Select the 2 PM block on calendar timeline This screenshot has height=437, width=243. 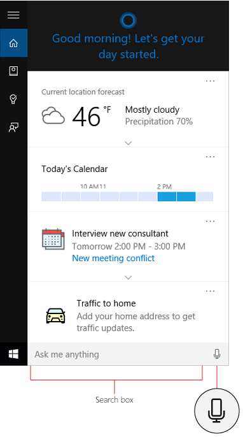click(x=167, y=196)
